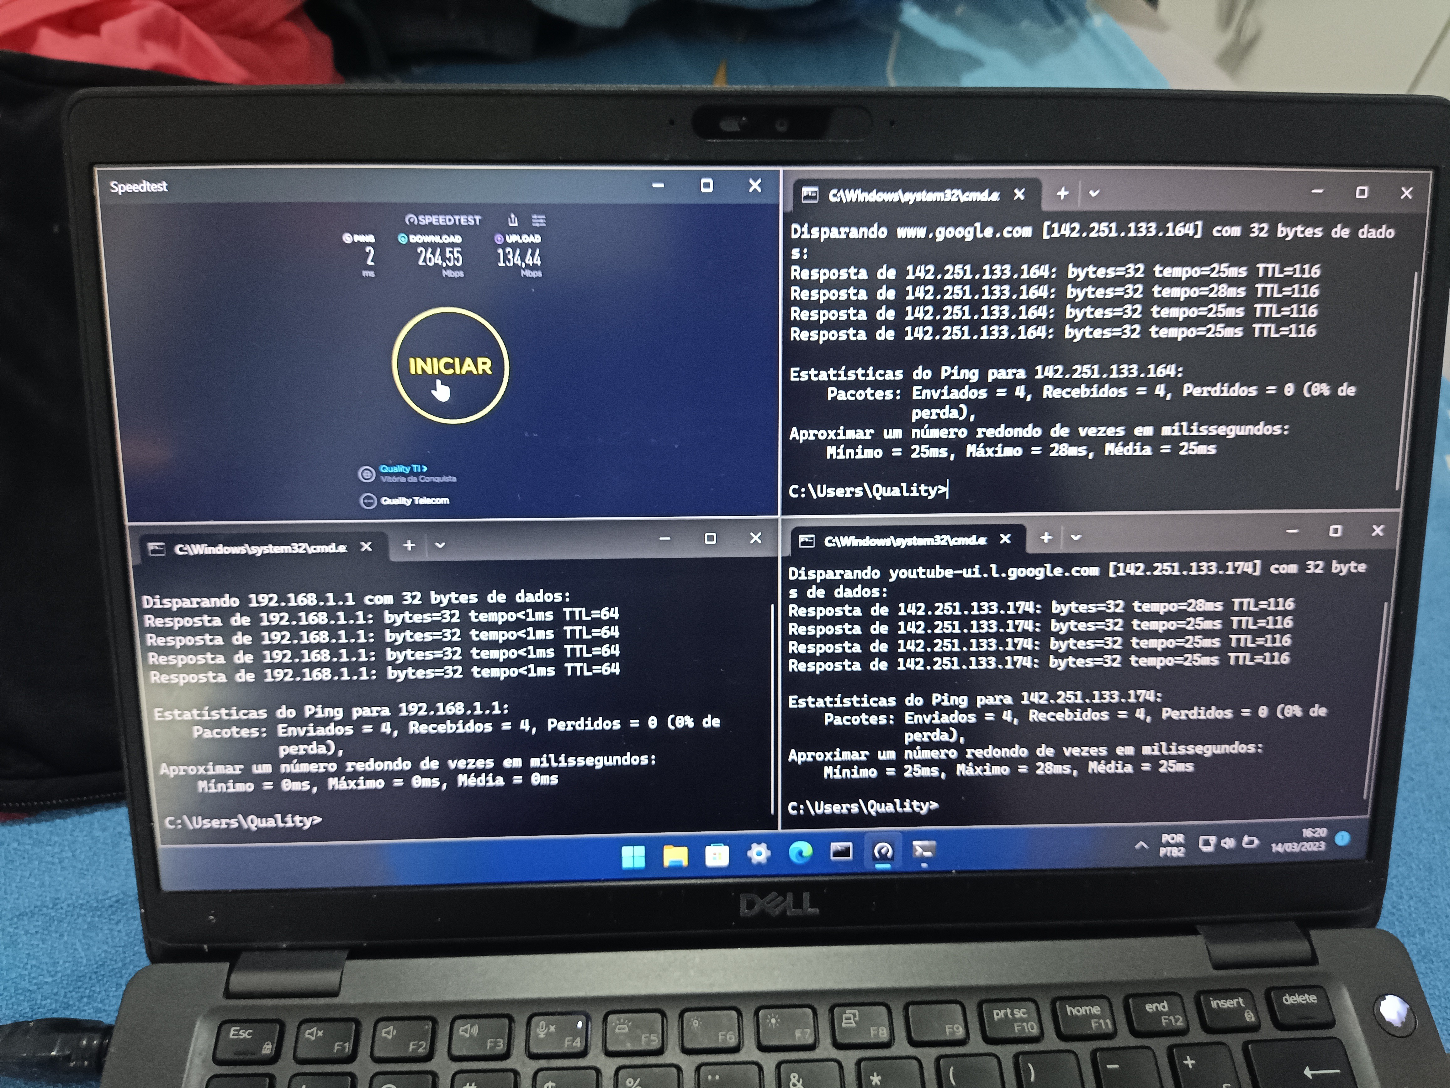1450x1088 pixels.
Task: Open Windows Terminal icon in taskbar
Action: (923, 850)
